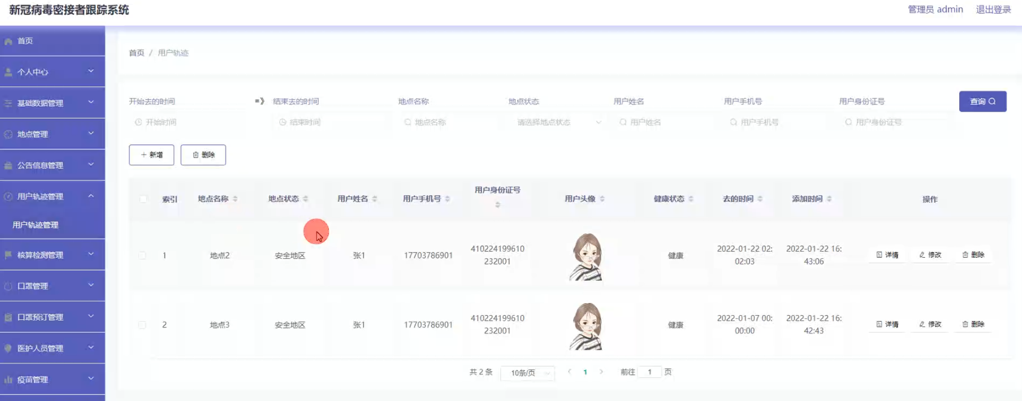Open 口罩管理 menu label

[32, 286]
